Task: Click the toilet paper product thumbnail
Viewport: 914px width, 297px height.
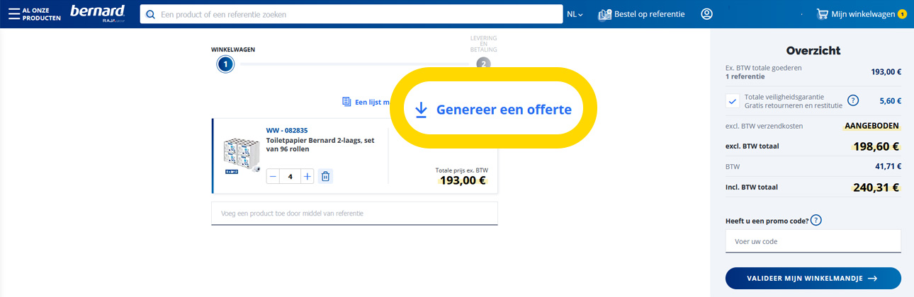Action: tap(242, 156)
